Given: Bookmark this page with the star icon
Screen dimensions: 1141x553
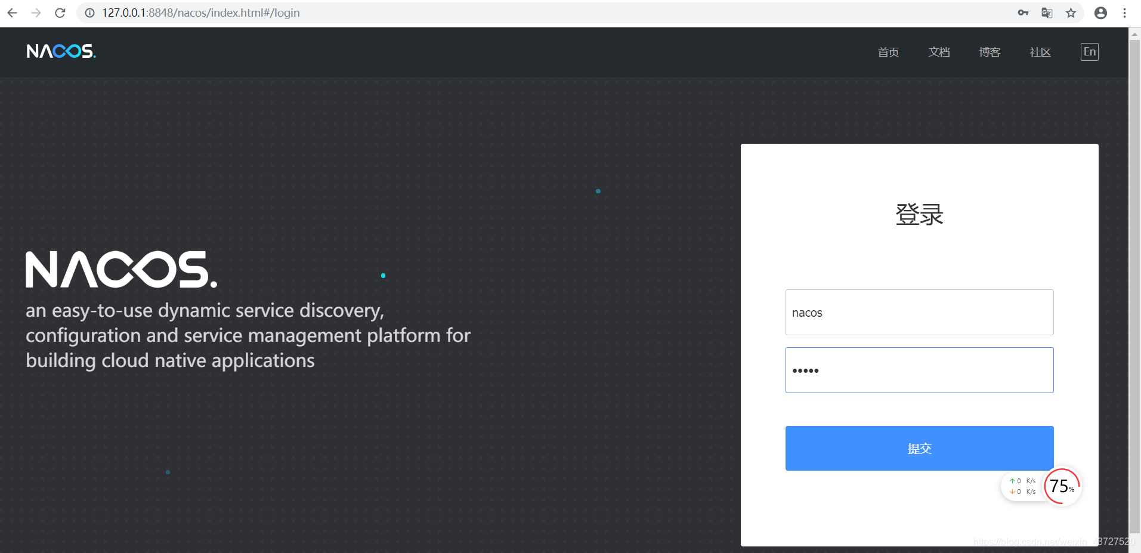Looking at the screenshot, I should click(1071, 13).
